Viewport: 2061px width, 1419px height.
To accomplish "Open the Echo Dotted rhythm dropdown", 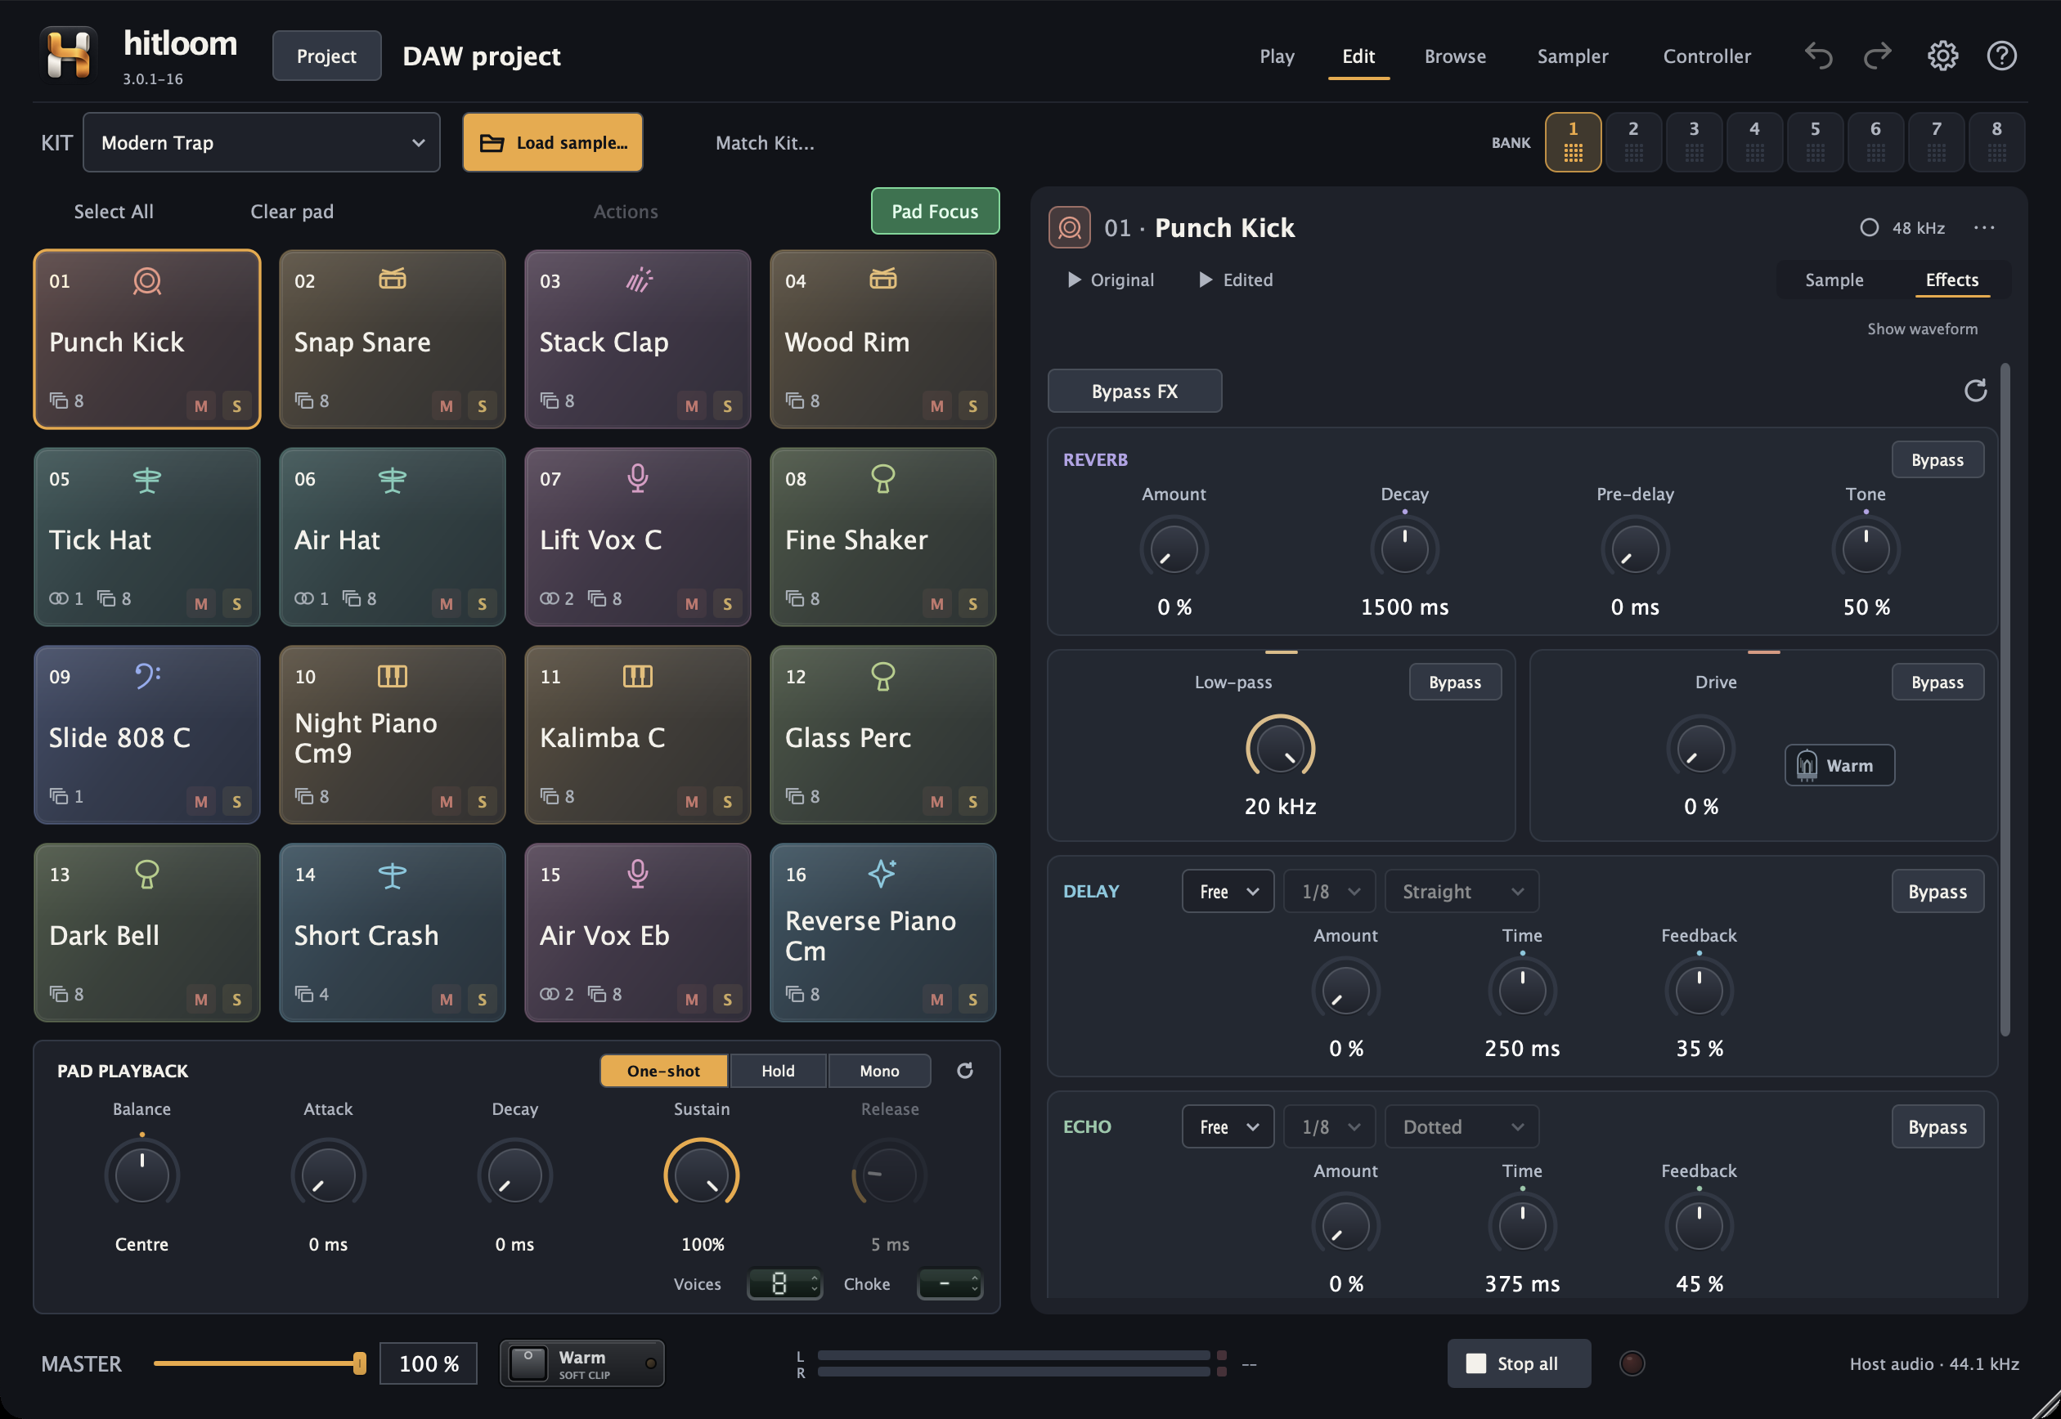I will tap(1462, 1126).
